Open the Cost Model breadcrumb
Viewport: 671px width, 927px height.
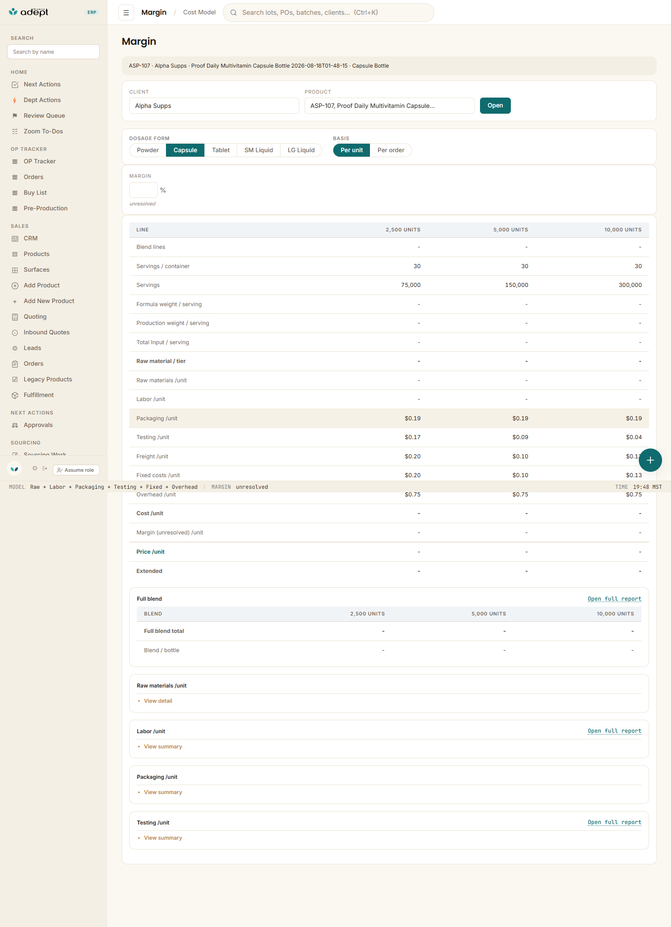tap(200, 13)
